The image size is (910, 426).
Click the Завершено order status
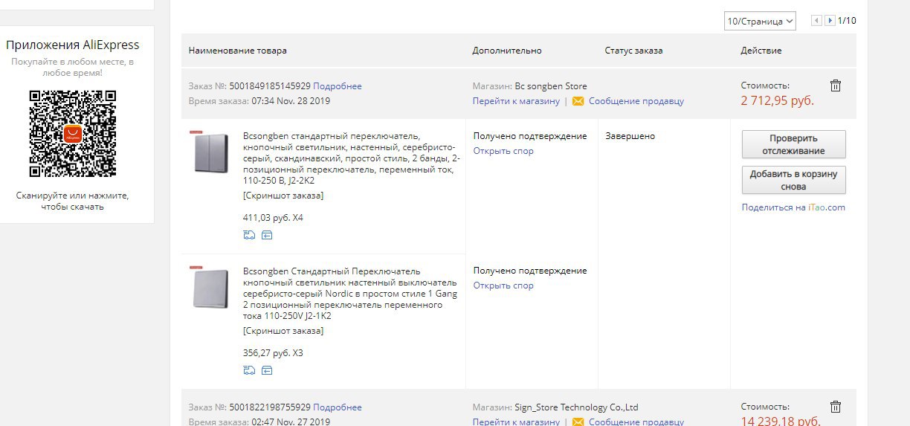click(x=630, y=136)
